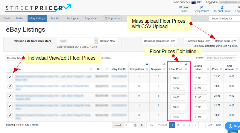This screenshot has width=240, height=133.
Task: Click info icon above Competitors column
Action: [147, 64]
